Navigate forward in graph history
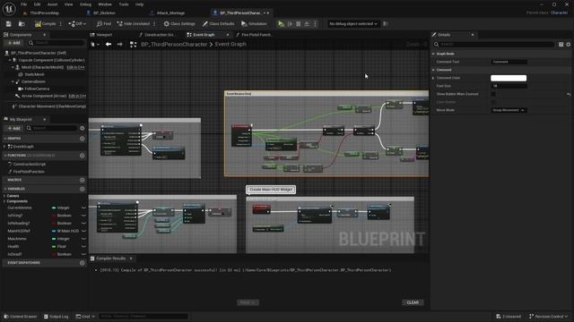The height and width of the screenshot is (322, 574). 119,44
